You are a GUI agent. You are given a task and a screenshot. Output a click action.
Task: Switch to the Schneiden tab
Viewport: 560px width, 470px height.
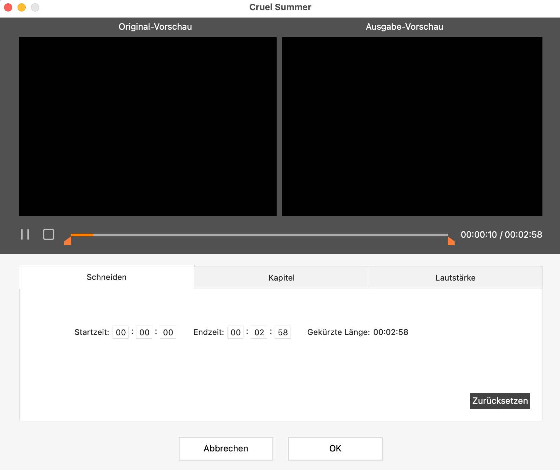point(106,277)
